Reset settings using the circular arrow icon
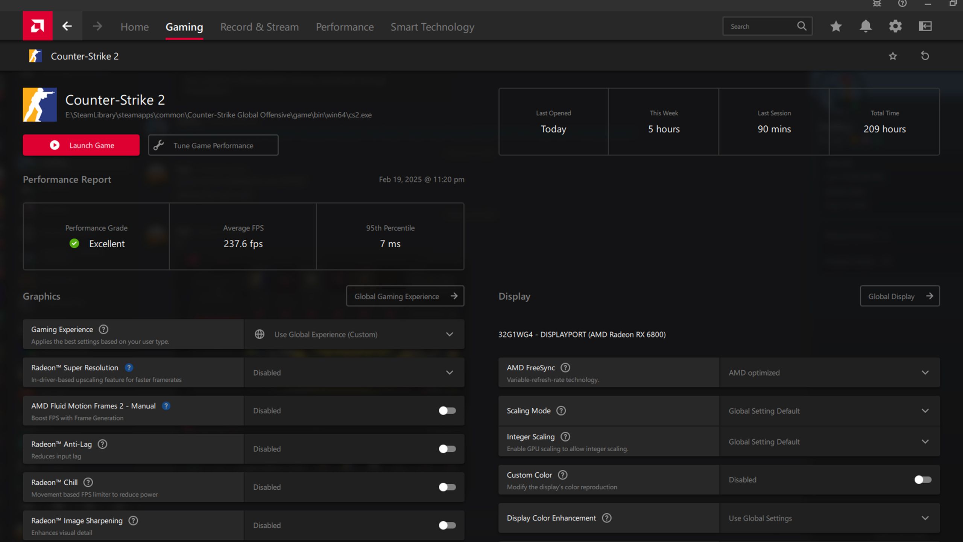 [x=925, y=56]
